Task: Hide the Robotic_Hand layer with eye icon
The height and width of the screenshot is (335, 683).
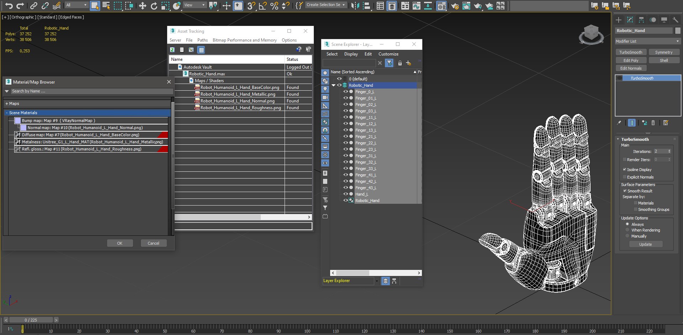Action: [339, 85]
